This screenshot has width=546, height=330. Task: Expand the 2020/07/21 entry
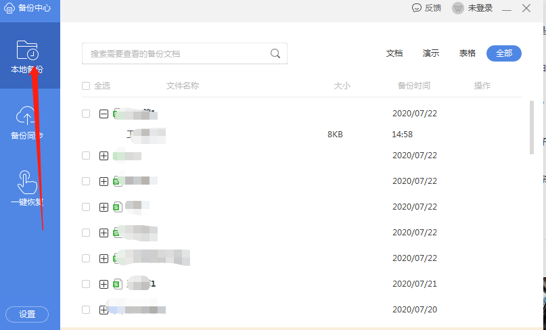point(104,285)
